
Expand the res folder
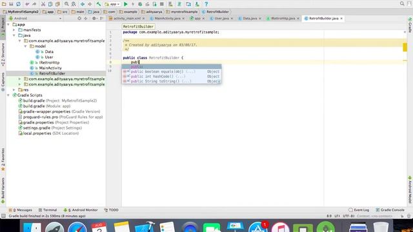14,90
